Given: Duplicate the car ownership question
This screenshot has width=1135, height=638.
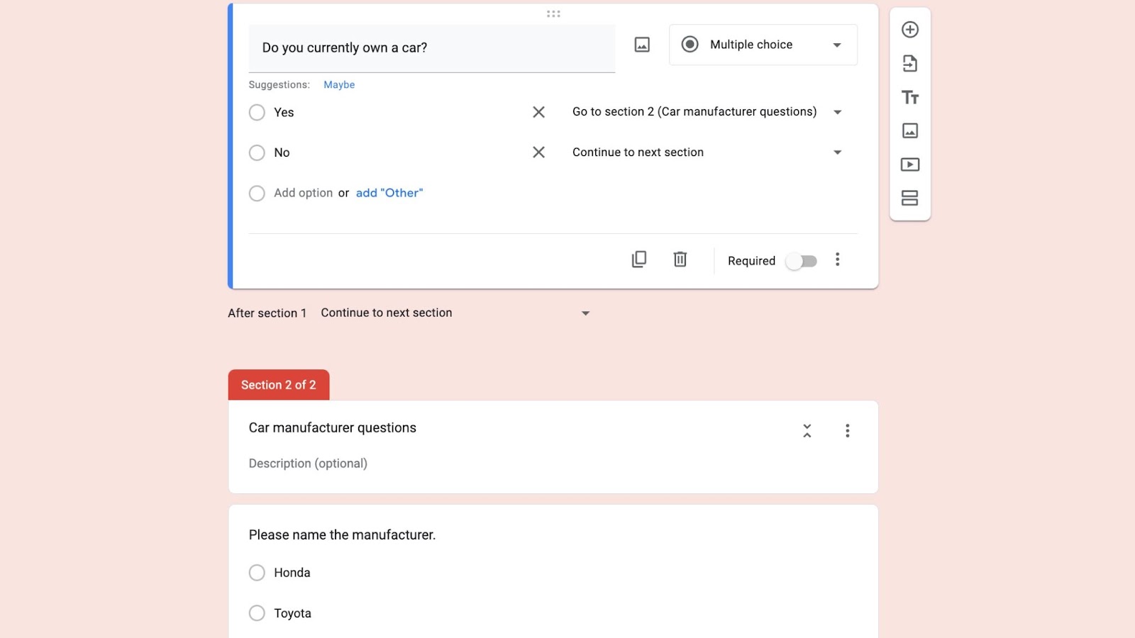Looking at the screenshot, I should 639,259.
